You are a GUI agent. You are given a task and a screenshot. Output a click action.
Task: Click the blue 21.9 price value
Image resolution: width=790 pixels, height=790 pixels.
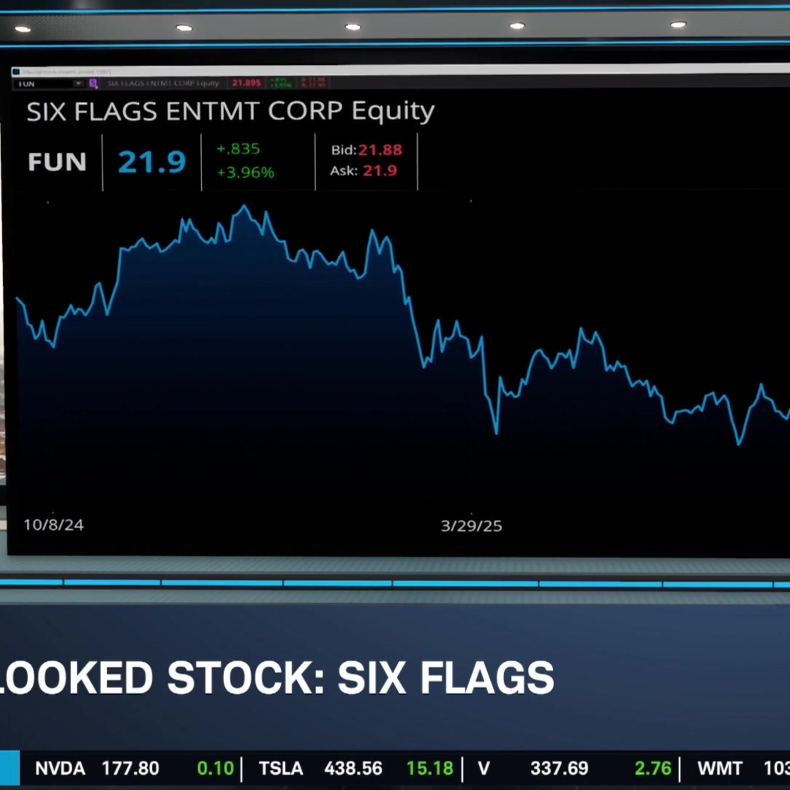tap(152, 161)
